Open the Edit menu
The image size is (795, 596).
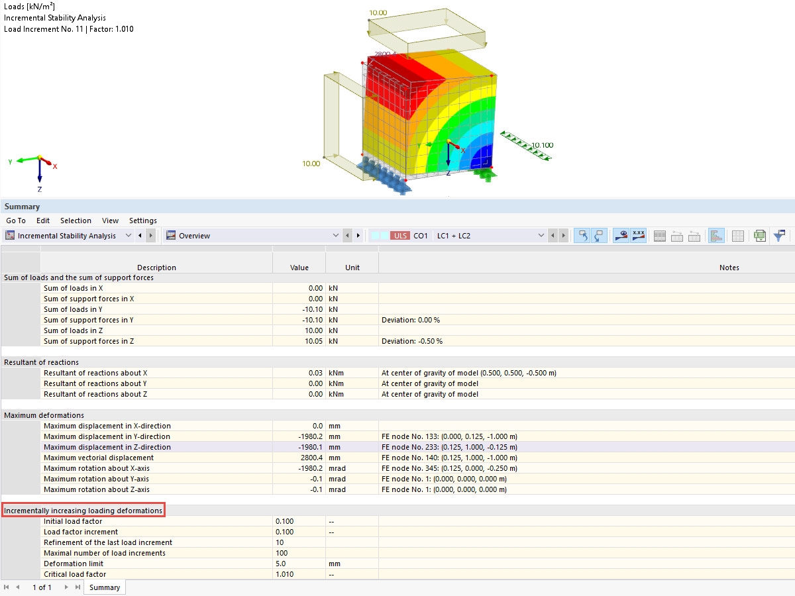tap(43, 221)
